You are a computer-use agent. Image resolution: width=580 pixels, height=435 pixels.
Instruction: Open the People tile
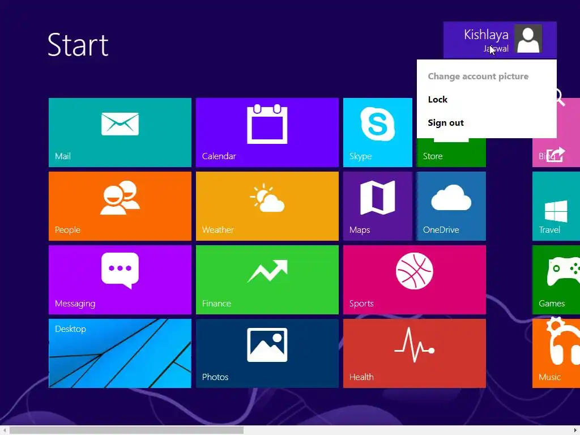click(x=120, y=206)
